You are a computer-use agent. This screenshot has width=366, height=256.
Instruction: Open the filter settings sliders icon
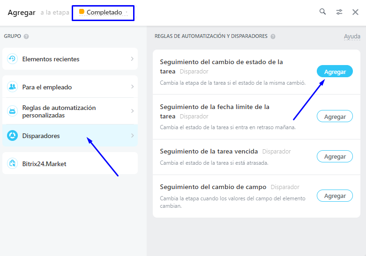[x=339, y=12]
